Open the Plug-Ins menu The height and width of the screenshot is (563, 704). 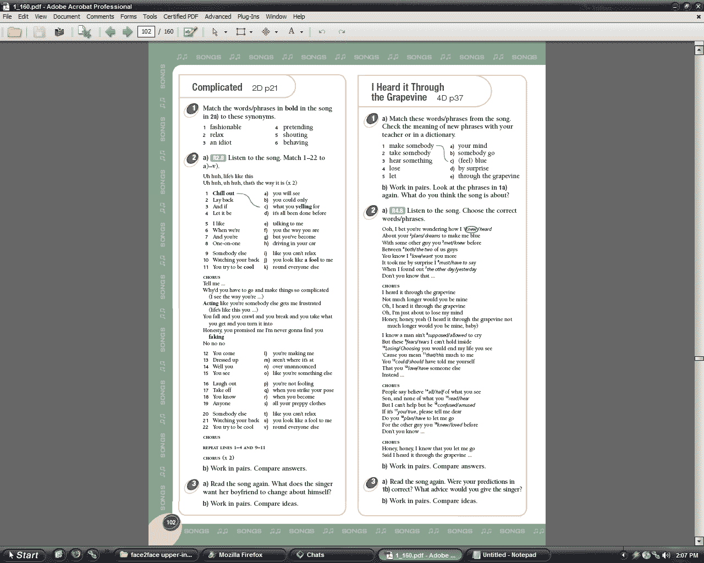coord(248,16)
